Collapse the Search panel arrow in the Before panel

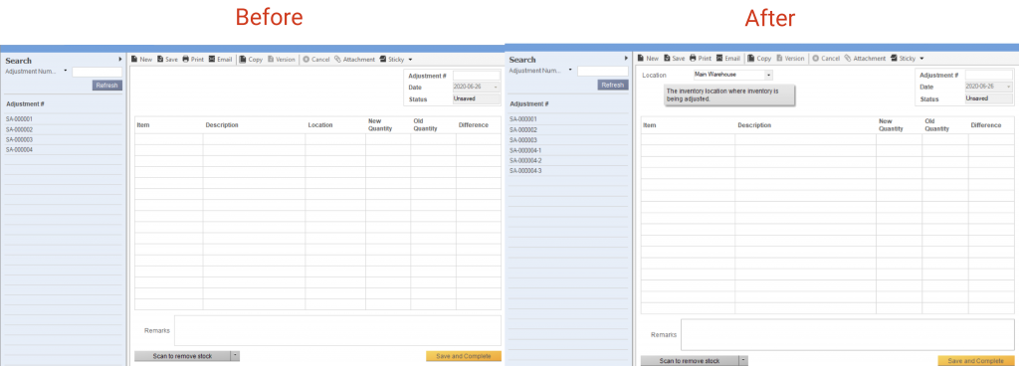coord(120,59)
